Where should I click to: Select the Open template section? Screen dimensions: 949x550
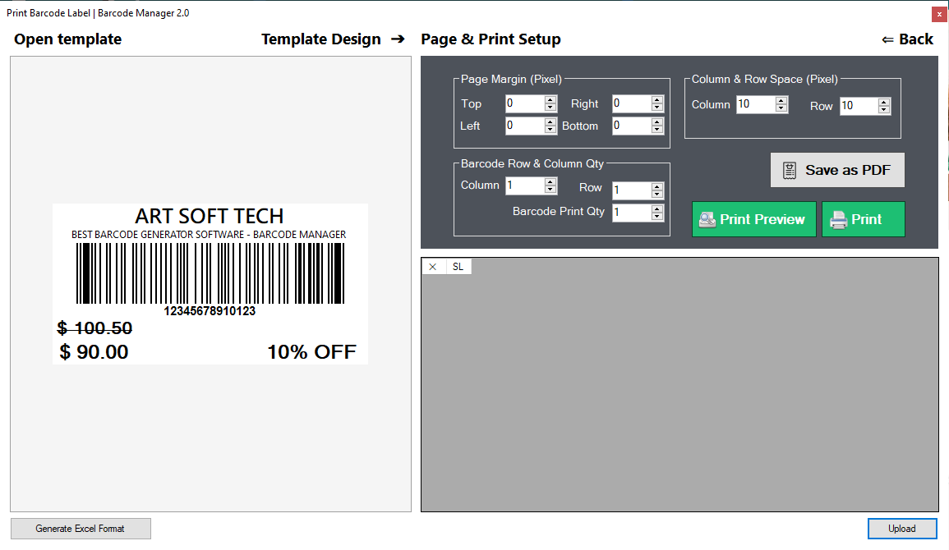tap(67, 39)
